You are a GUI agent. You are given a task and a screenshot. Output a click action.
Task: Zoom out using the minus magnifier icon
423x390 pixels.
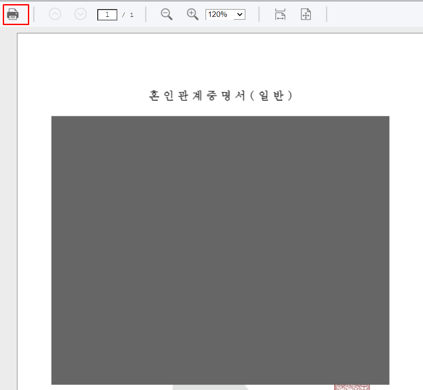click(x=166, y=14)
